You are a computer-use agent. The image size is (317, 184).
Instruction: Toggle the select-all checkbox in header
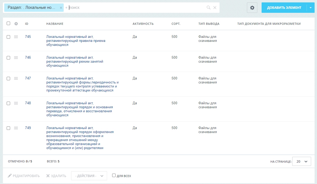8,23
